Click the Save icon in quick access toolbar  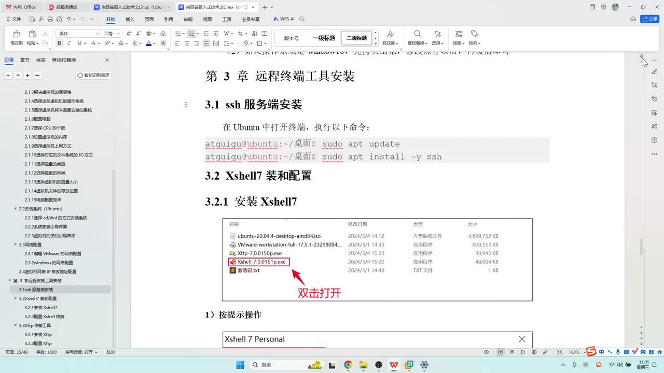coord(32,19)
